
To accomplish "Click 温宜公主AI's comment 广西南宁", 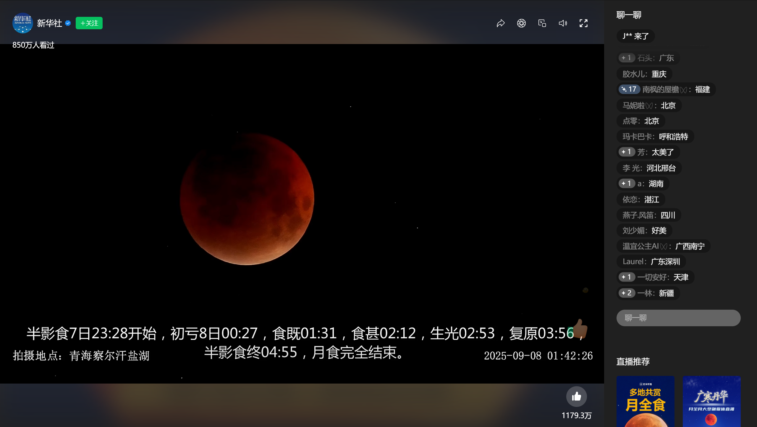I will coord(690,246).
